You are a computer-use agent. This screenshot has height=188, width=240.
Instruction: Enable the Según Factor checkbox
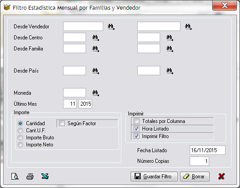click(x=62, y=123)
